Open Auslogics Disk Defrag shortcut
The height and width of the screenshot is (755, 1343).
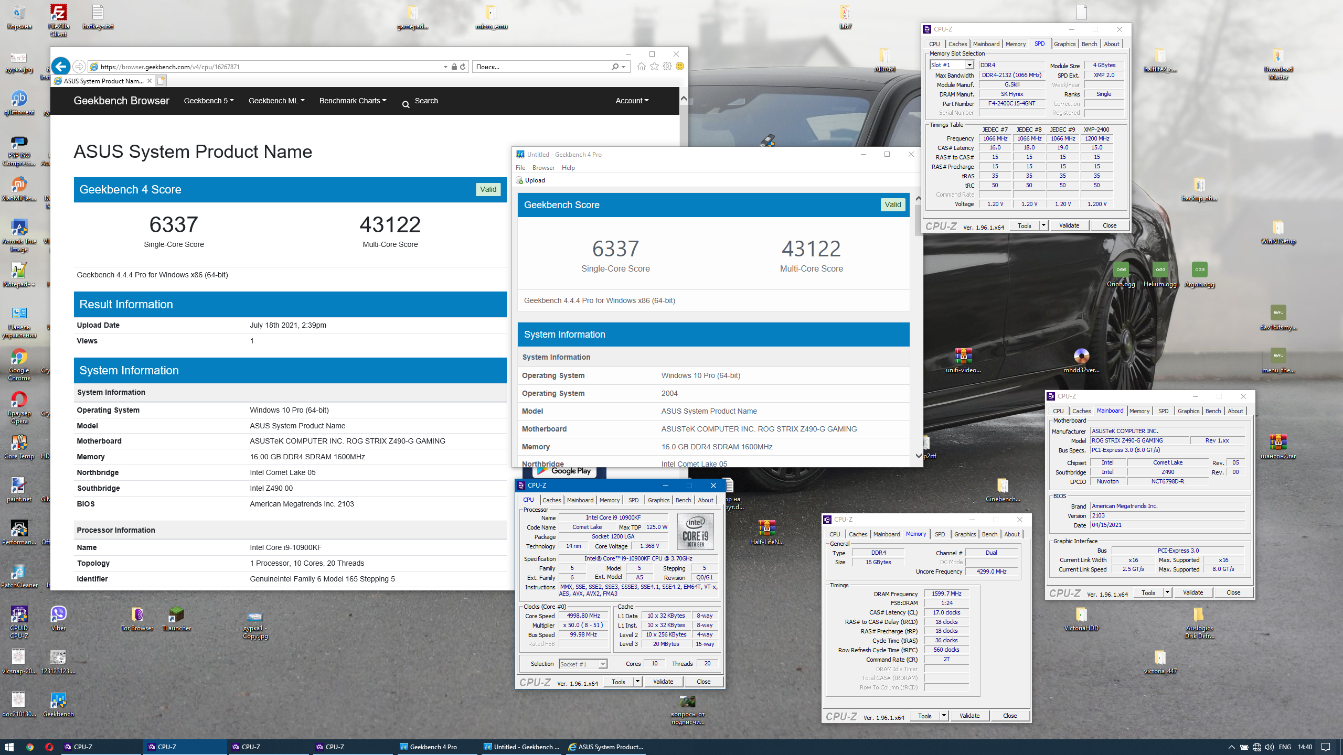coord(1199,622)
